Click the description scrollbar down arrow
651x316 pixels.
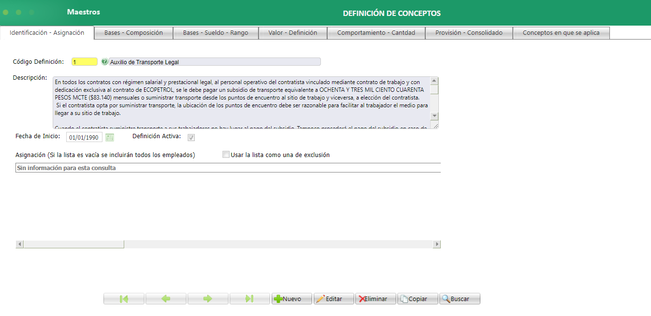[434, 115]
